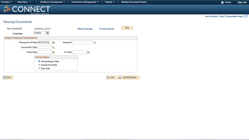Screen dimensions: 249x140
Task: Expand the Main Menu dropdown
Action: tap(24, 2)
